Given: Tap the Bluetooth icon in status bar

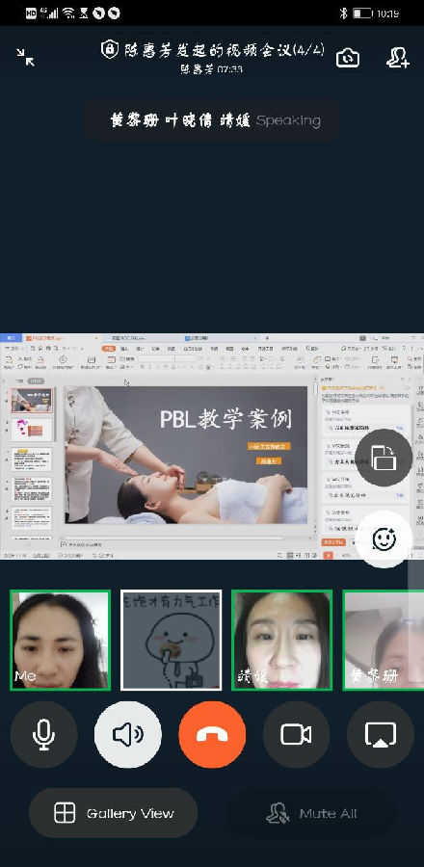Looking at the screenshot, I should (x=343, y=13).
